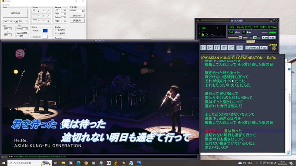
Task: Toggle Winamp SHUFFLE button
Action: (x=252, y=48)
